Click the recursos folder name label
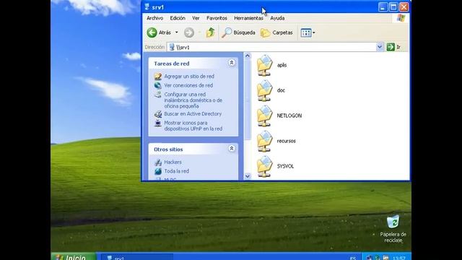The height and width of the screenshot is (260, 462). 286,142
